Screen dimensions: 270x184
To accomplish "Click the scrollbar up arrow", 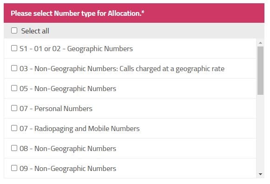I will pyautogui.click(x=260, y=43).
